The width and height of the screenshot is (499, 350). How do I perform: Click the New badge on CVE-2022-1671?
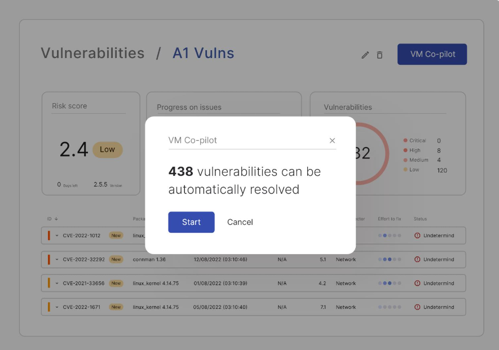116,307
